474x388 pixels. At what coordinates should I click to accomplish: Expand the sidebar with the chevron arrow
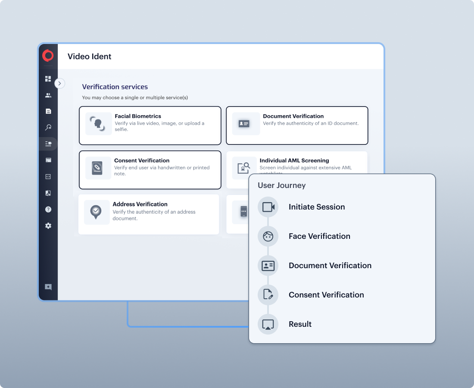pos(59,83)
